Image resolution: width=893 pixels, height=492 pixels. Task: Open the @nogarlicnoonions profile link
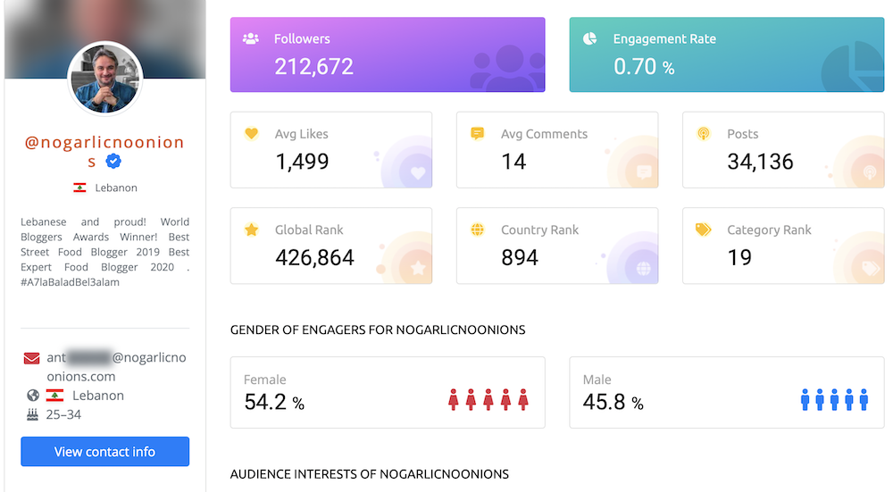104,152
